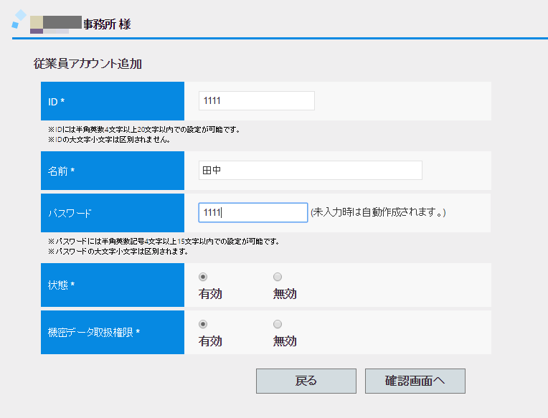Screen dimensions: 548x418
Task: Click the 従業員アカウント追加 heading
Action: click(x=88, y=64)
